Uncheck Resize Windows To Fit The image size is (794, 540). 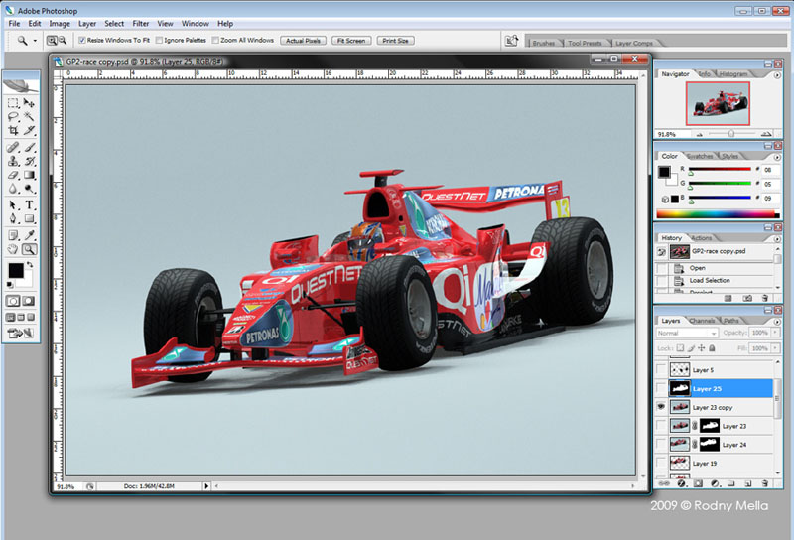tap(81, 41)
